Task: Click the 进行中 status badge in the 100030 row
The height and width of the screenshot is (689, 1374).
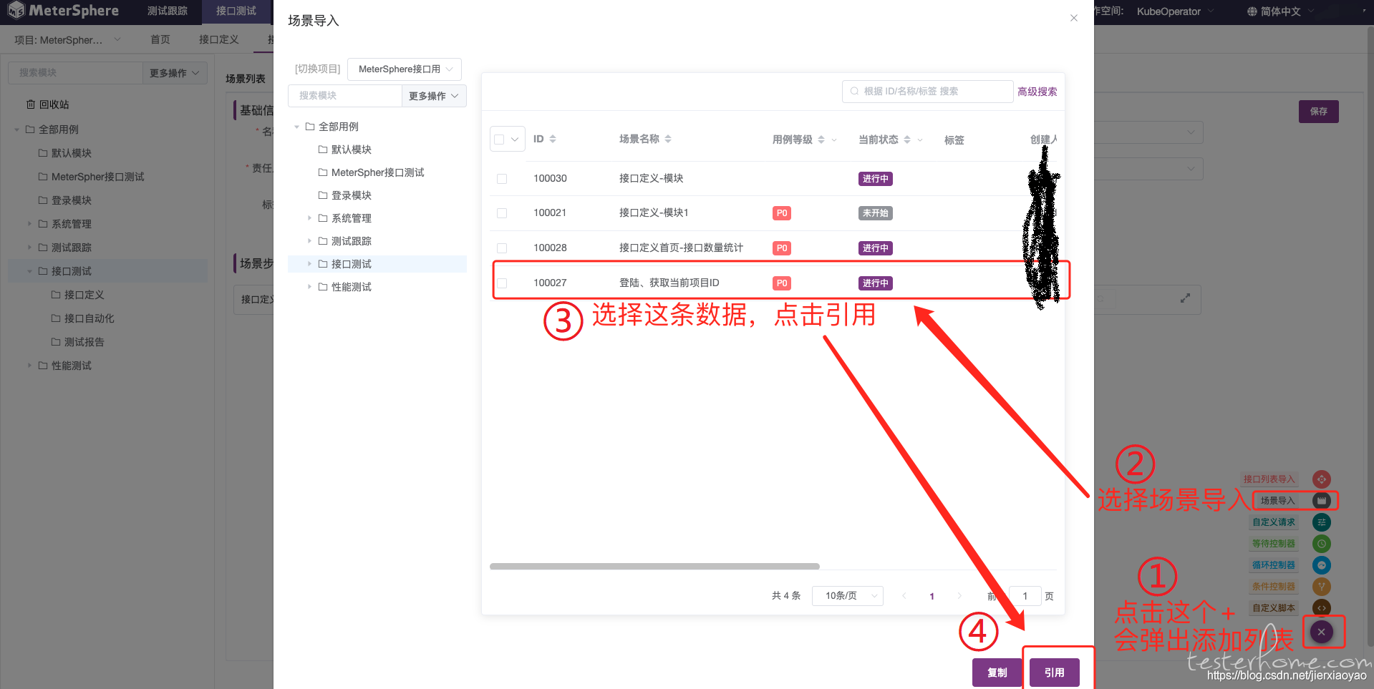Action: (x=875, y=179)
